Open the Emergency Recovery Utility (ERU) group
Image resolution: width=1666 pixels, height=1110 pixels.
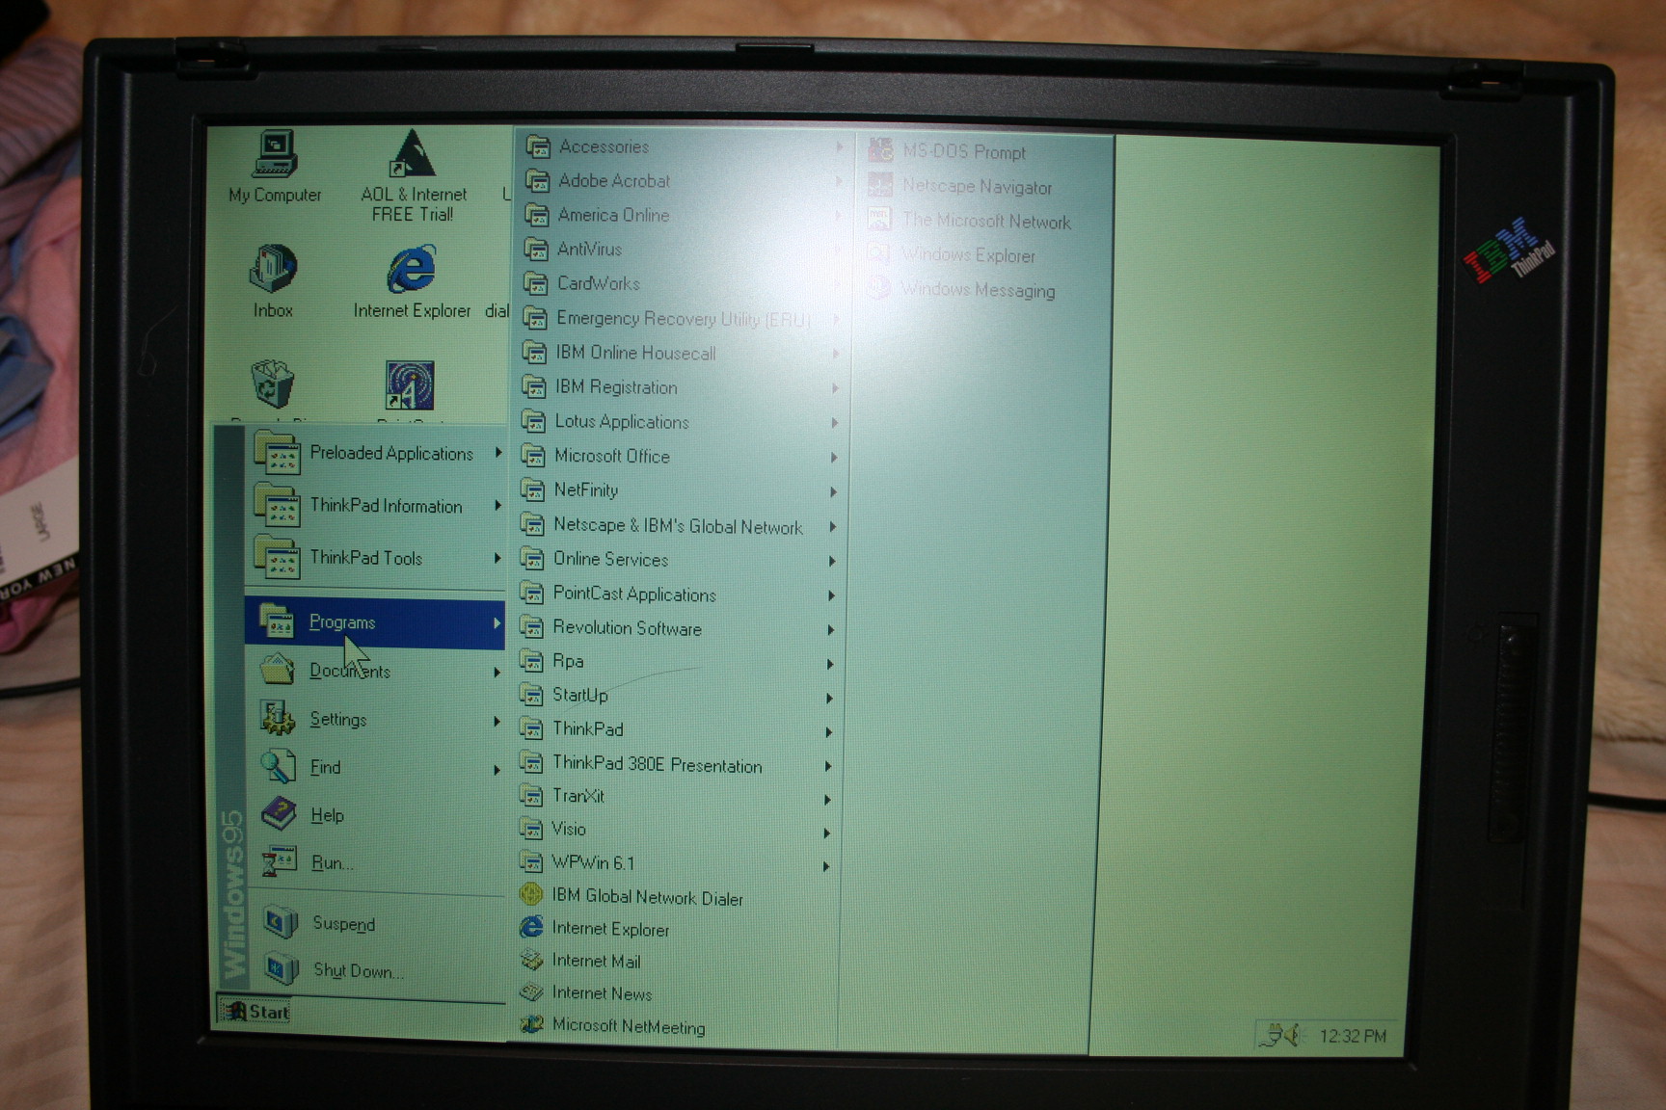(682, 318)
